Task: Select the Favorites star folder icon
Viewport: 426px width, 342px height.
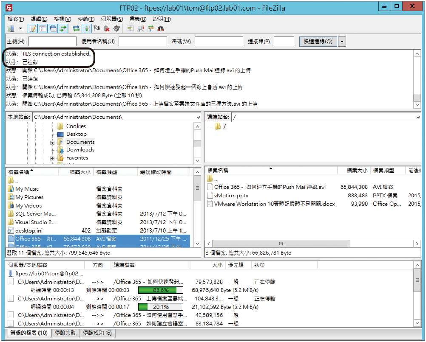Action: (x=60, y=158)
